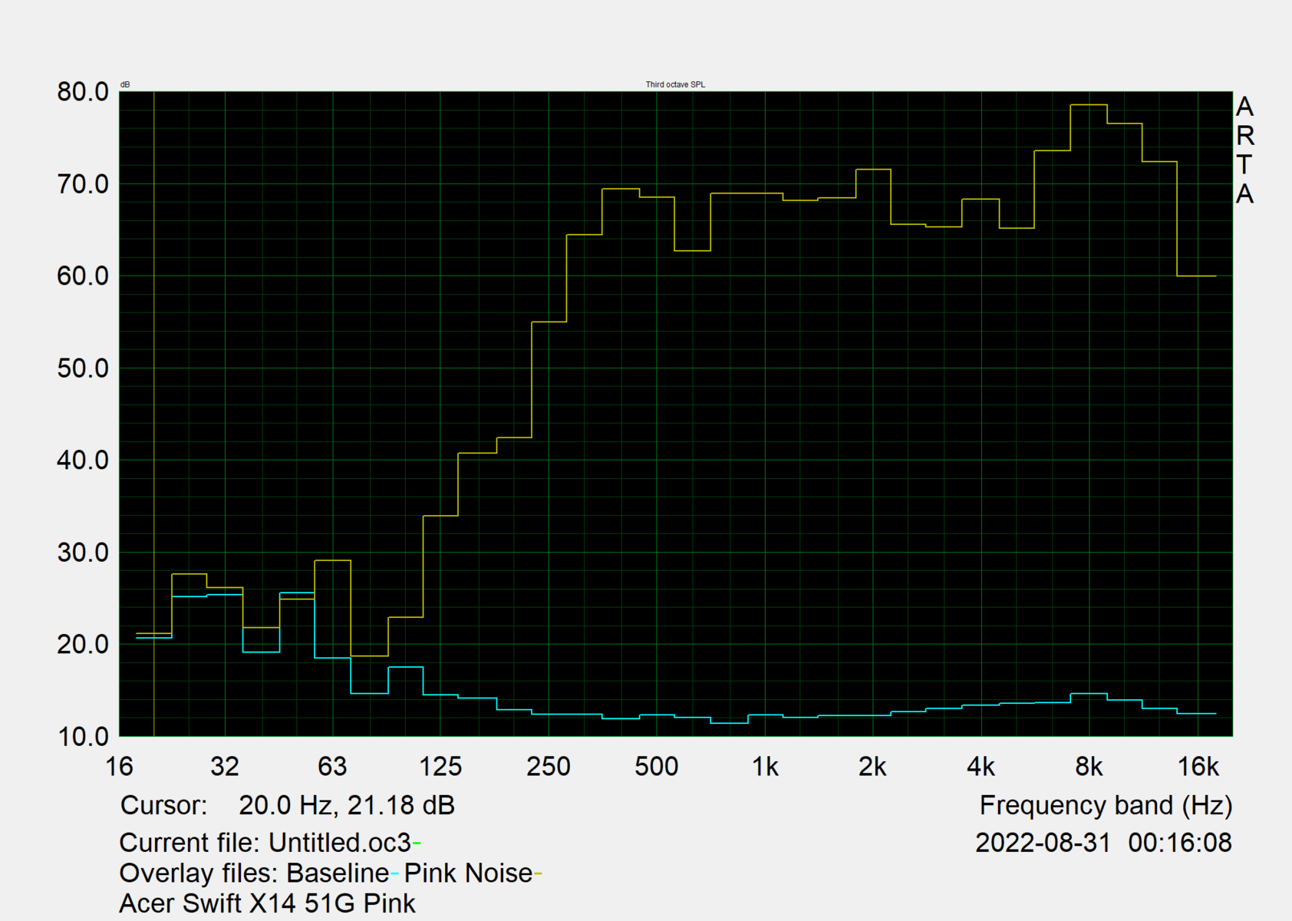This screenshot has height=921, width=1292.
Task: Click the 125 frequency axis label
Action: click(x=440, y=767)
